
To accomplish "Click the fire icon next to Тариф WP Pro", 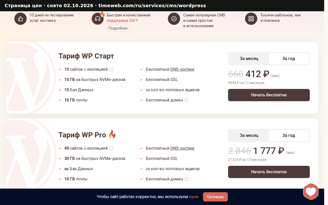I will pos(112,134).
